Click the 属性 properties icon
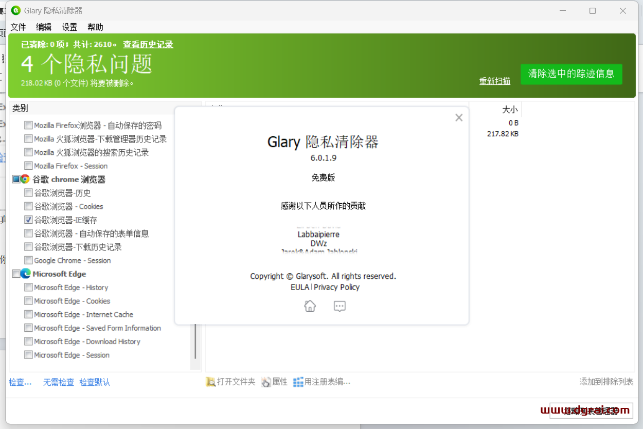 (x=265, y=382)
